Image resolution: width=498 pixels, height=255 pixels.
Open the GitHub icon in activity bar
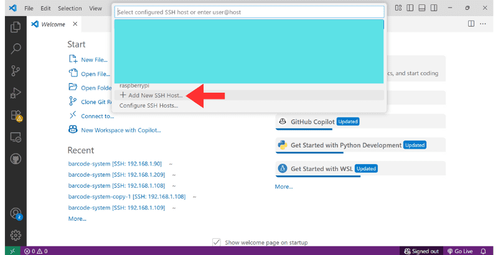point(16,159)
